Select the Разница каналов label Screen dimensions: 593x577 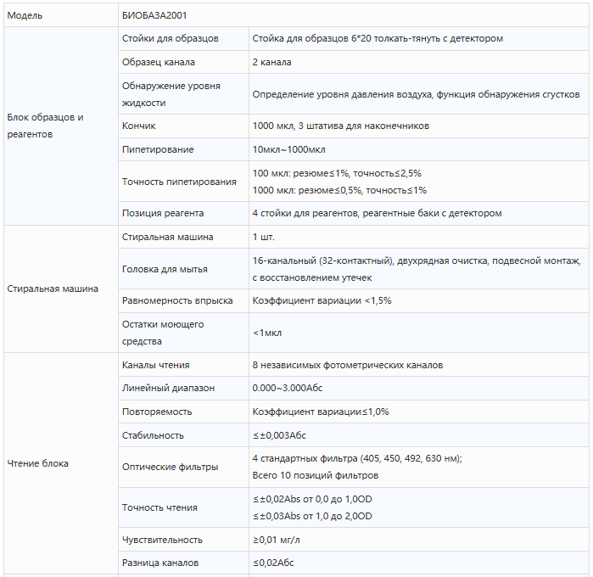[x=160, y=563]
